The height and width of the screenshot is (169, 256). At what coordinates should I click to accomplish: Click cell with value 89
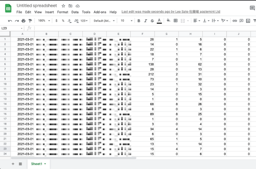[142, 114]
